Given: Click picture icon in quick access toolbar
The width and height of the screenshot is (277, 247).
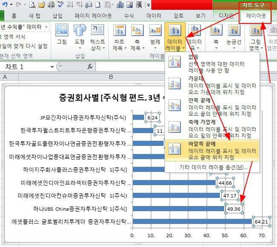Looking at the screenshot, I should point(130,5).
